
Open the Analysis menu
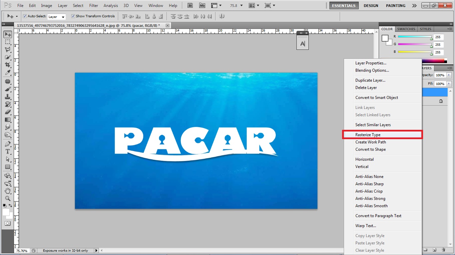111,6
